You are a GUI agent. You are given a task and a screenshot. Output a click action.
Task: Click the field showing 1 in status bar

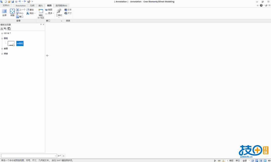[x=227, y=160]
